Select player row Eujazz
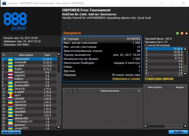Screen dimensions: 189x136 point(29,69)
